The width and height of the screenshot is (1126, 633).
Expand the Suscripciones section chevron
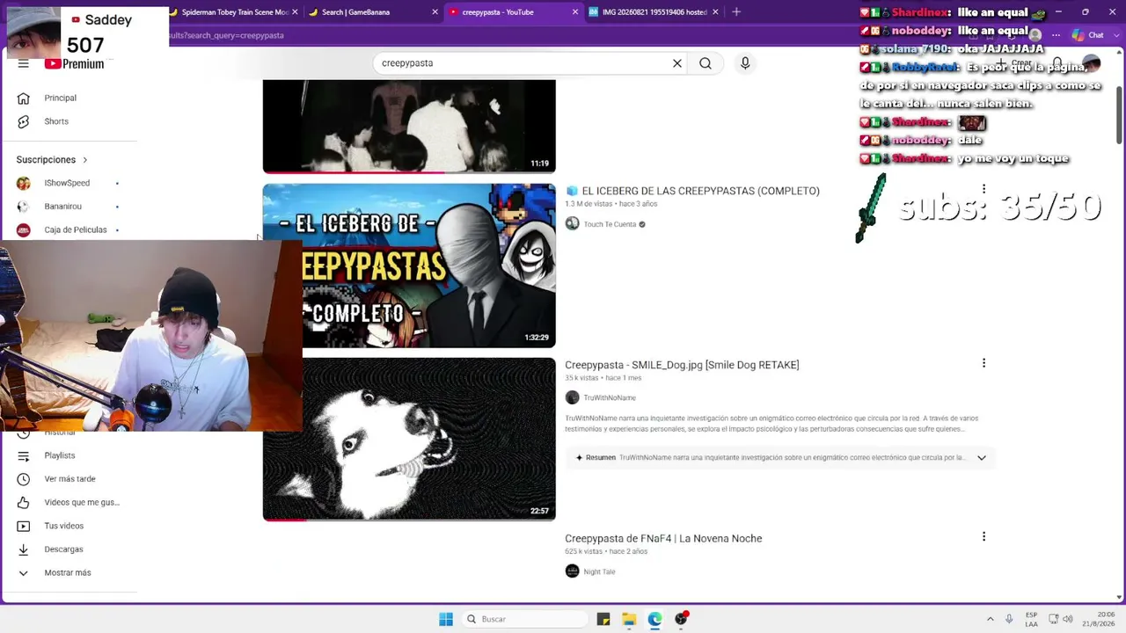click(x=85, y=160)
